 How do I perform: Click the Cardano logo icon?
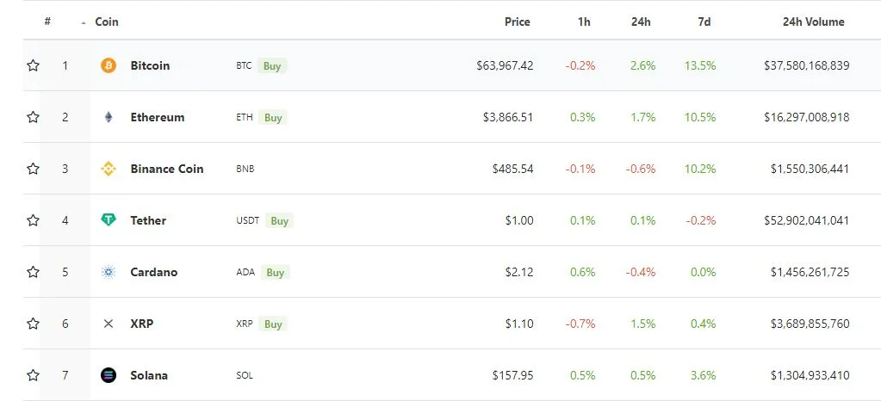109,273
